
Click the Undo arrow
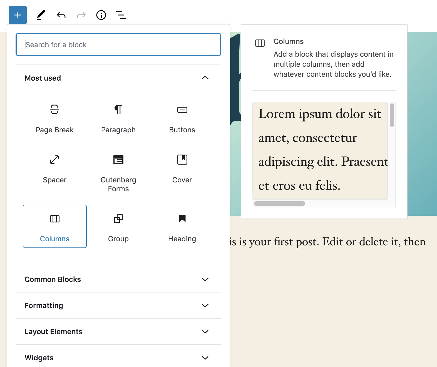point(61,15)
